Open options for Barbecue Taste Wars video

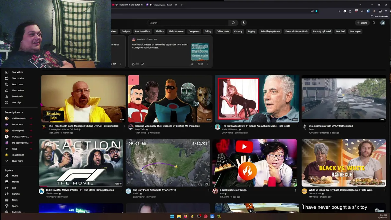coord(385,190)
